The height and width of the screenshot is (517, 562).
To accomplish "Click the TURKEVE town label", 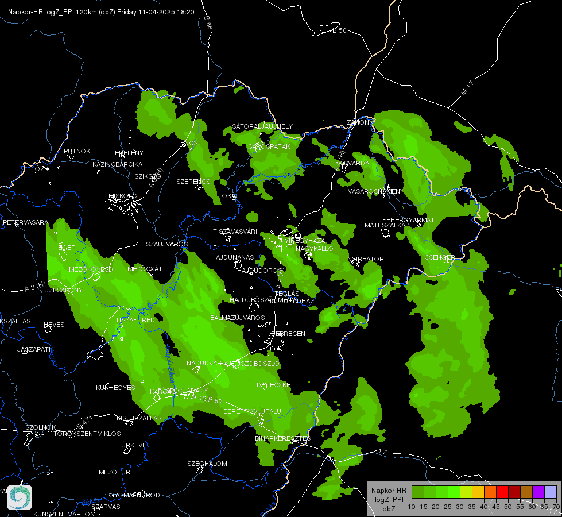I will click(132, 445).
